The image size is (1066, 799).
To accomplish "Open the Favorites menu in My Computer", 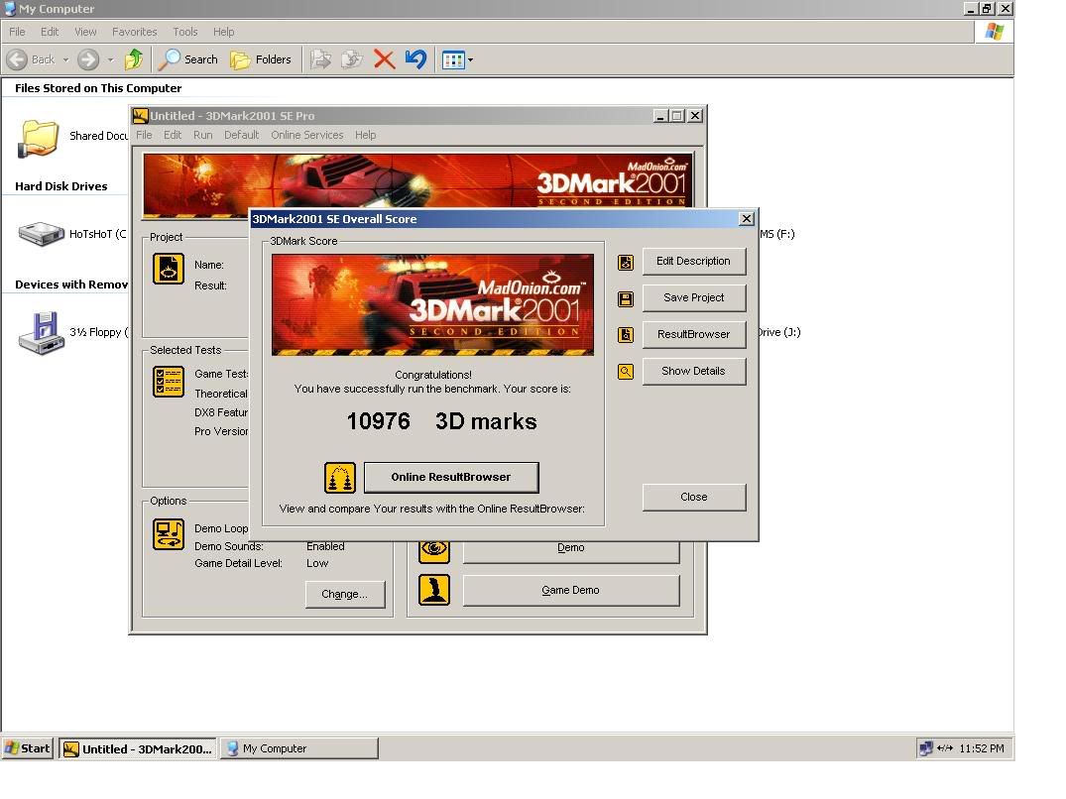I will tap(134, 32).
